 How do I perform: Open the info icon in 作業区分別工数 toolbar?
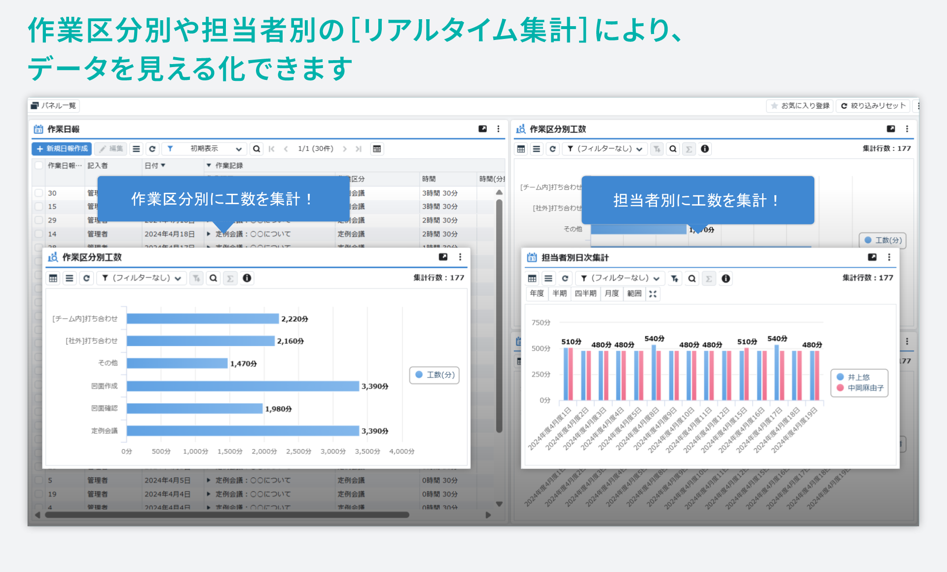(247, 278)
